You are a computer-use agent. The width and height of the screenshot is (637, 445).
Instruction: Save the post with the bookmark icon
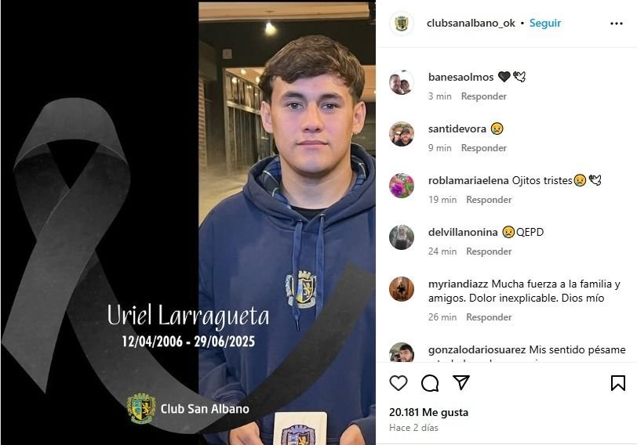(618, 383)
